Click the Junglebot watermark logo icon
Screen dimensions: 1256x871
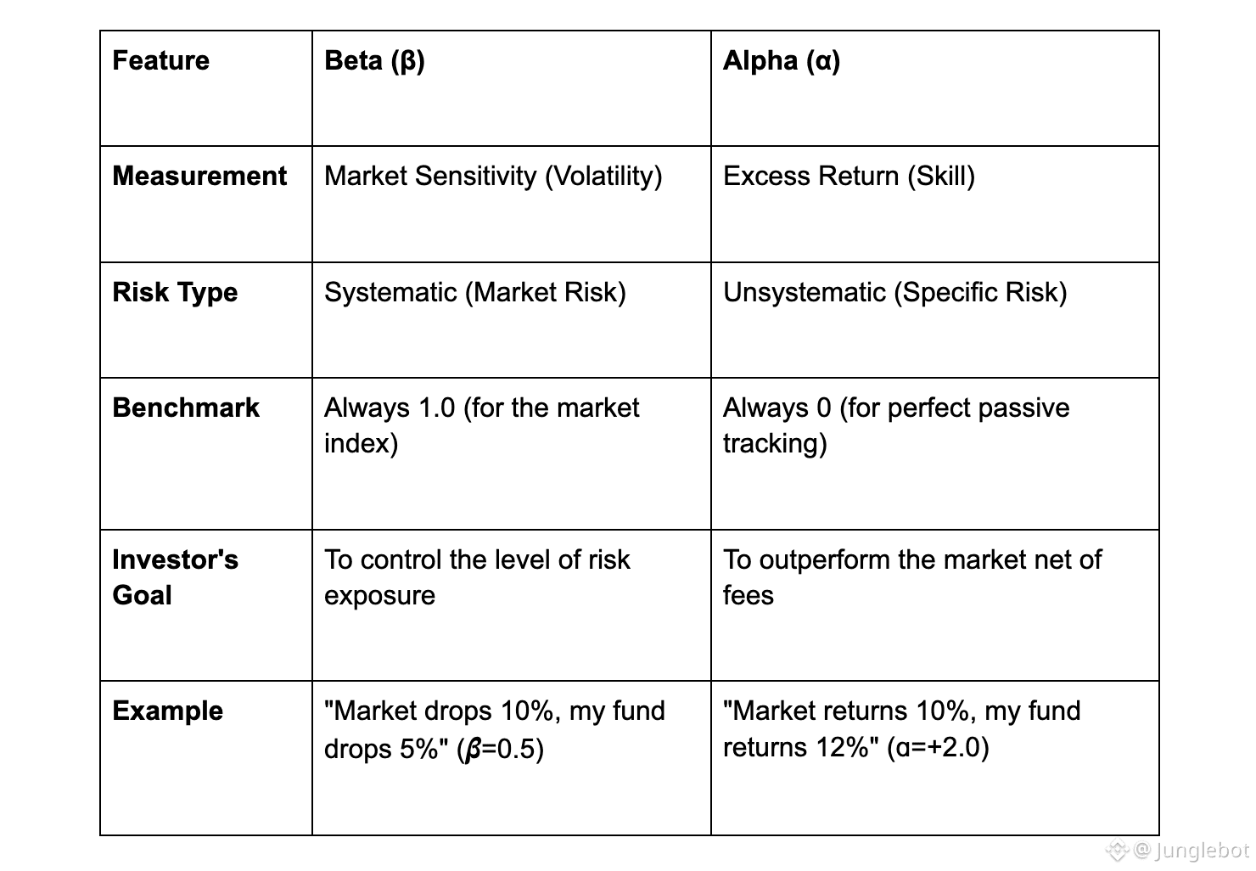[1117, 851]
